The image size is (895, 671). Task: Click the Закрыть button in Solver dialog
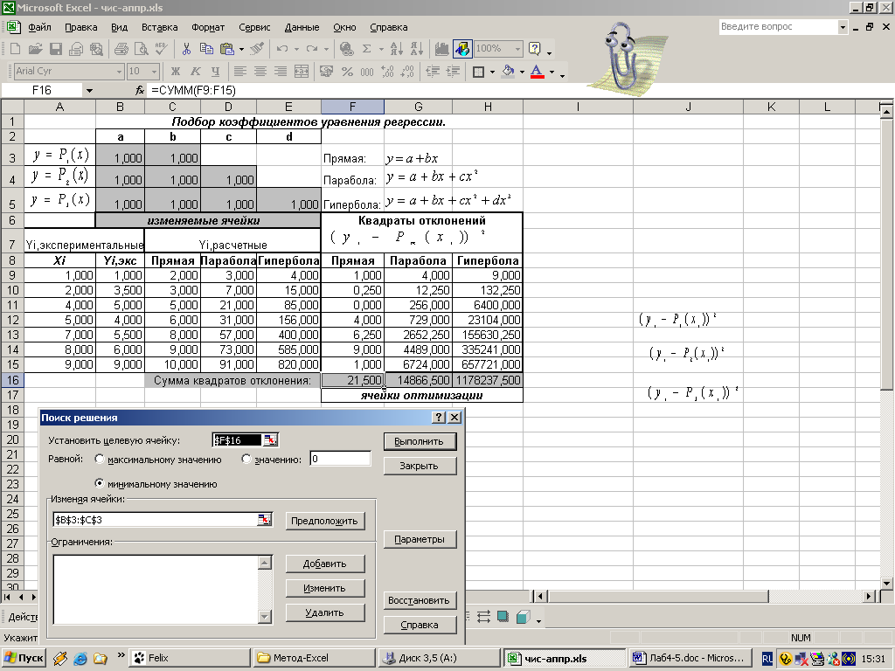click(x=420, y=466)
